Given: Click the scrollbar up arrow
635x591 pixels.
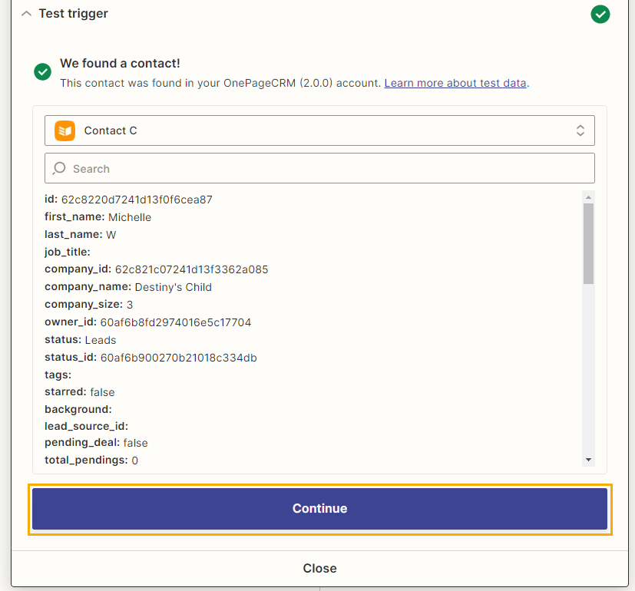Looking at the screenshot, I should [x=588, y=197].
